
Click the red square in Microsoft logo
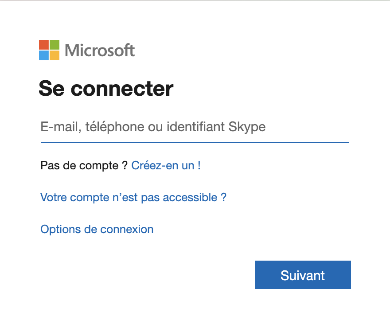44,45
